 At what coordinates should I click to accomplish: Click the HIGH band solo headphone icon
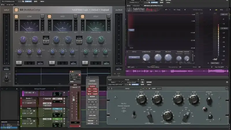[108, 16]
